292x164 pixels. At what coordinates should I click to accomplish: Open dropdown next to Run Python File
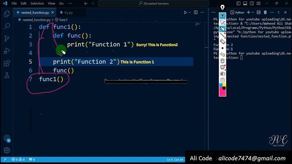click(190, 12)
